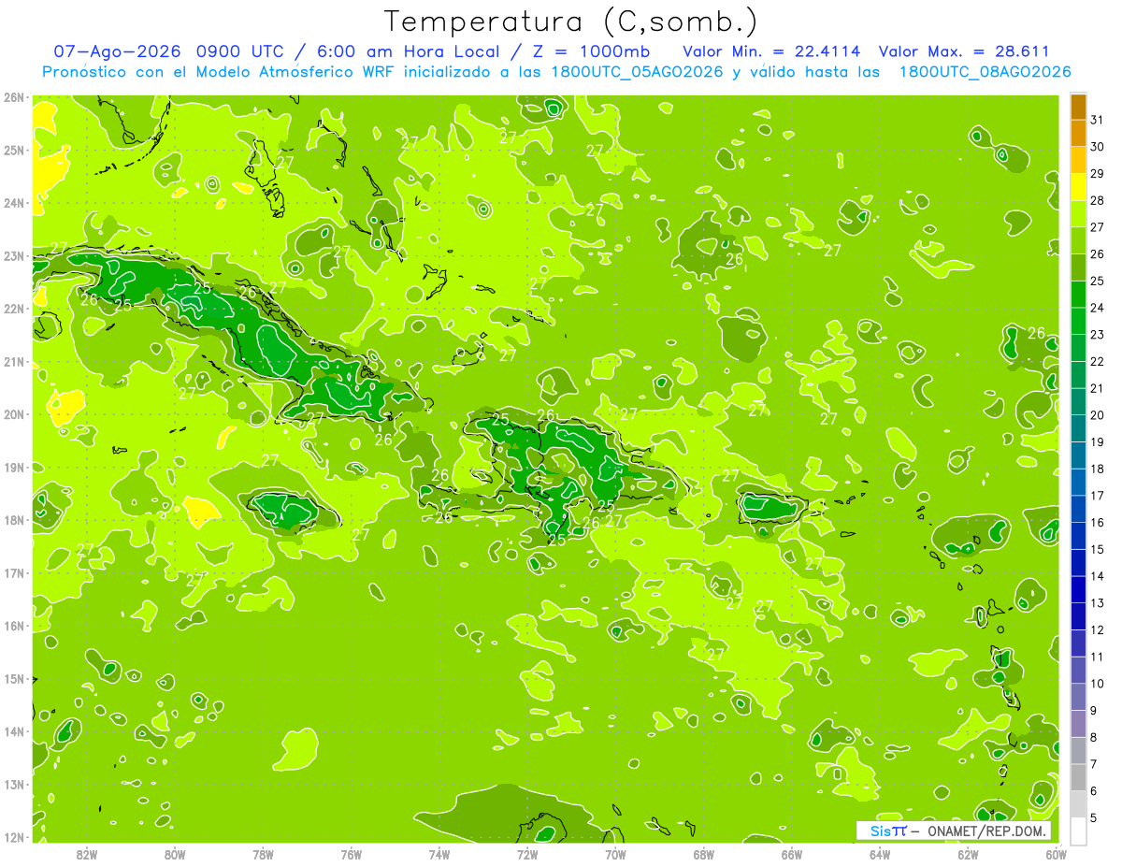This screenshot has width=1122, height=867.
Task: Click the "72W" longitude axis label
Action: coord(527,854)
